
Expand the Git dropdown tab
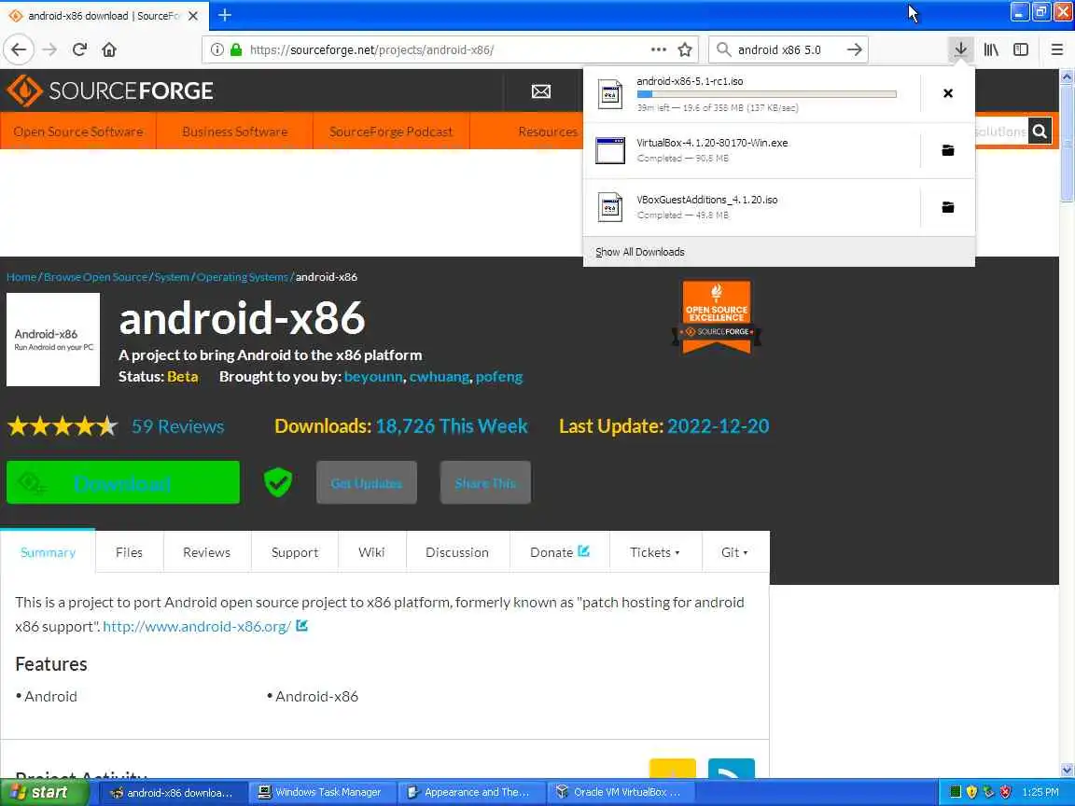click(734, 551)
